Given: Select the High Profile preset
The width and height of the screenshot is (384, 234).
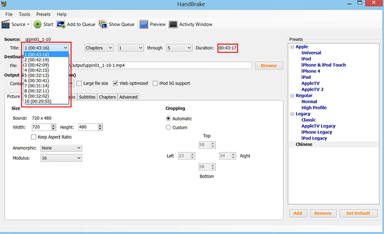Looking at the screenshot, I should point(314,108).
